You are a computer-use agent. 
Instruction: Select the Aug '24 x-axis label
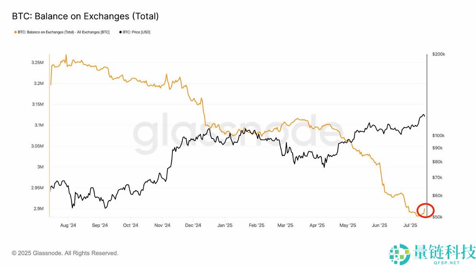pyautogui.click(x=68, y=225)
